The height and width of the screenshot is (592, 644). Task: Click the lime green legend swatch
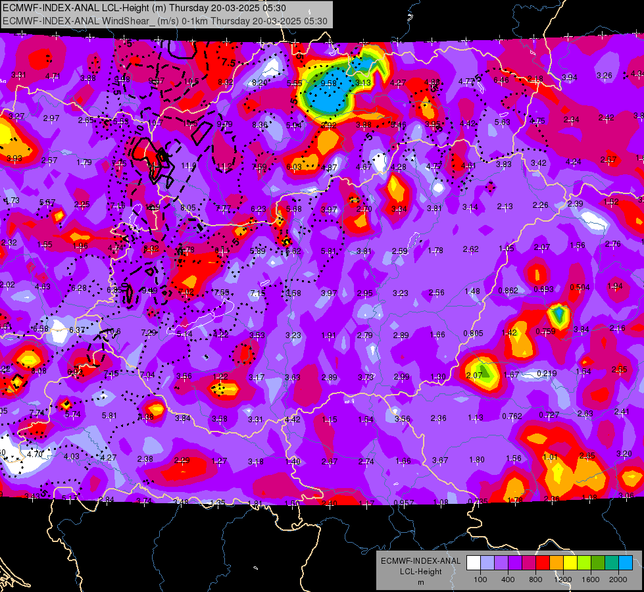tap(584, 562)
